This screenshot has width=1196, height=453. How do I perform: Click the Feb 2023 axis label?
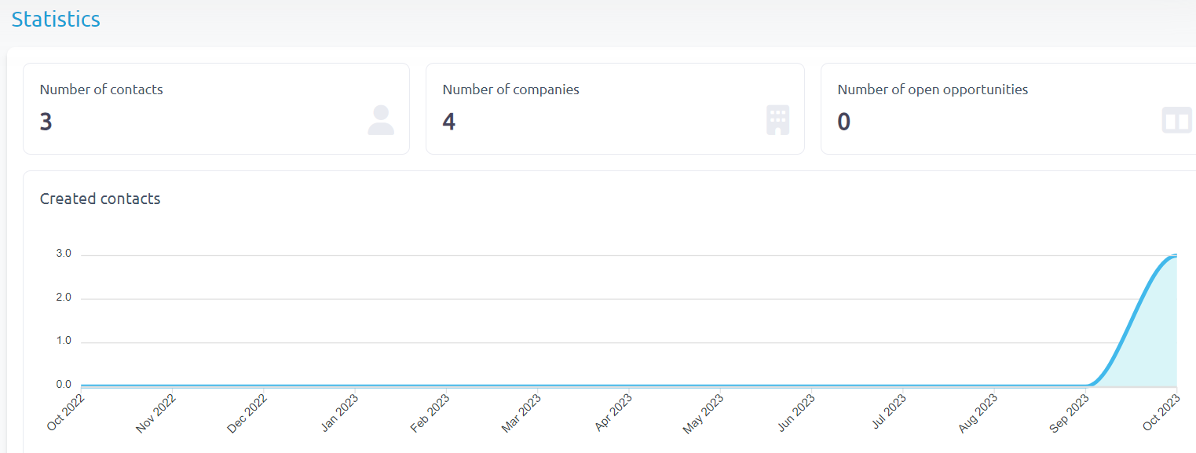click(x=431, y=413)
